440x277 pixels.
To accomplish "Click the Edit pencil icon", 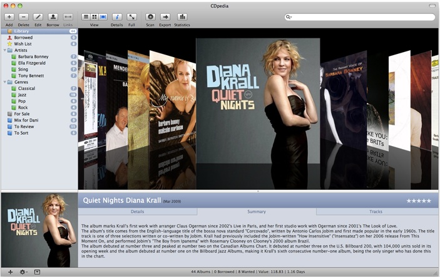I will [38, 16].
